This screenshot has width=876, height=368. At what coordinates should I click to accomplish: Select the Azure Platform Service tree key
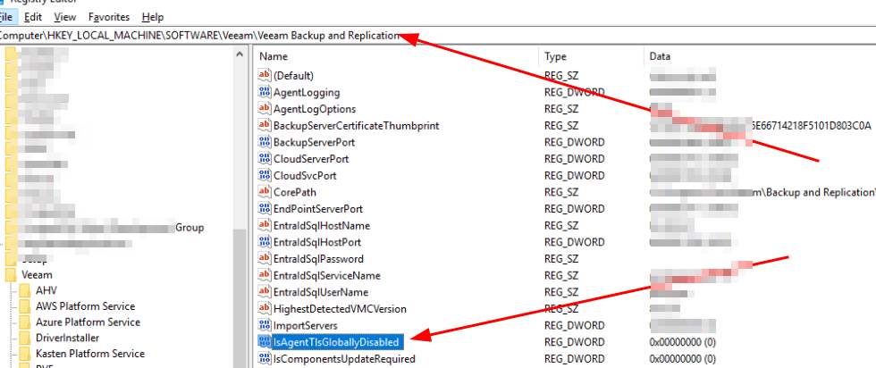(88, 322)
